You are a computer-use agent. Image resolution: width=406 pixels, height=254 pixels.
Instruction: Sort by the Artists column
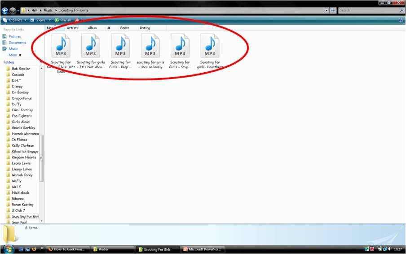(x=72, y=28)
